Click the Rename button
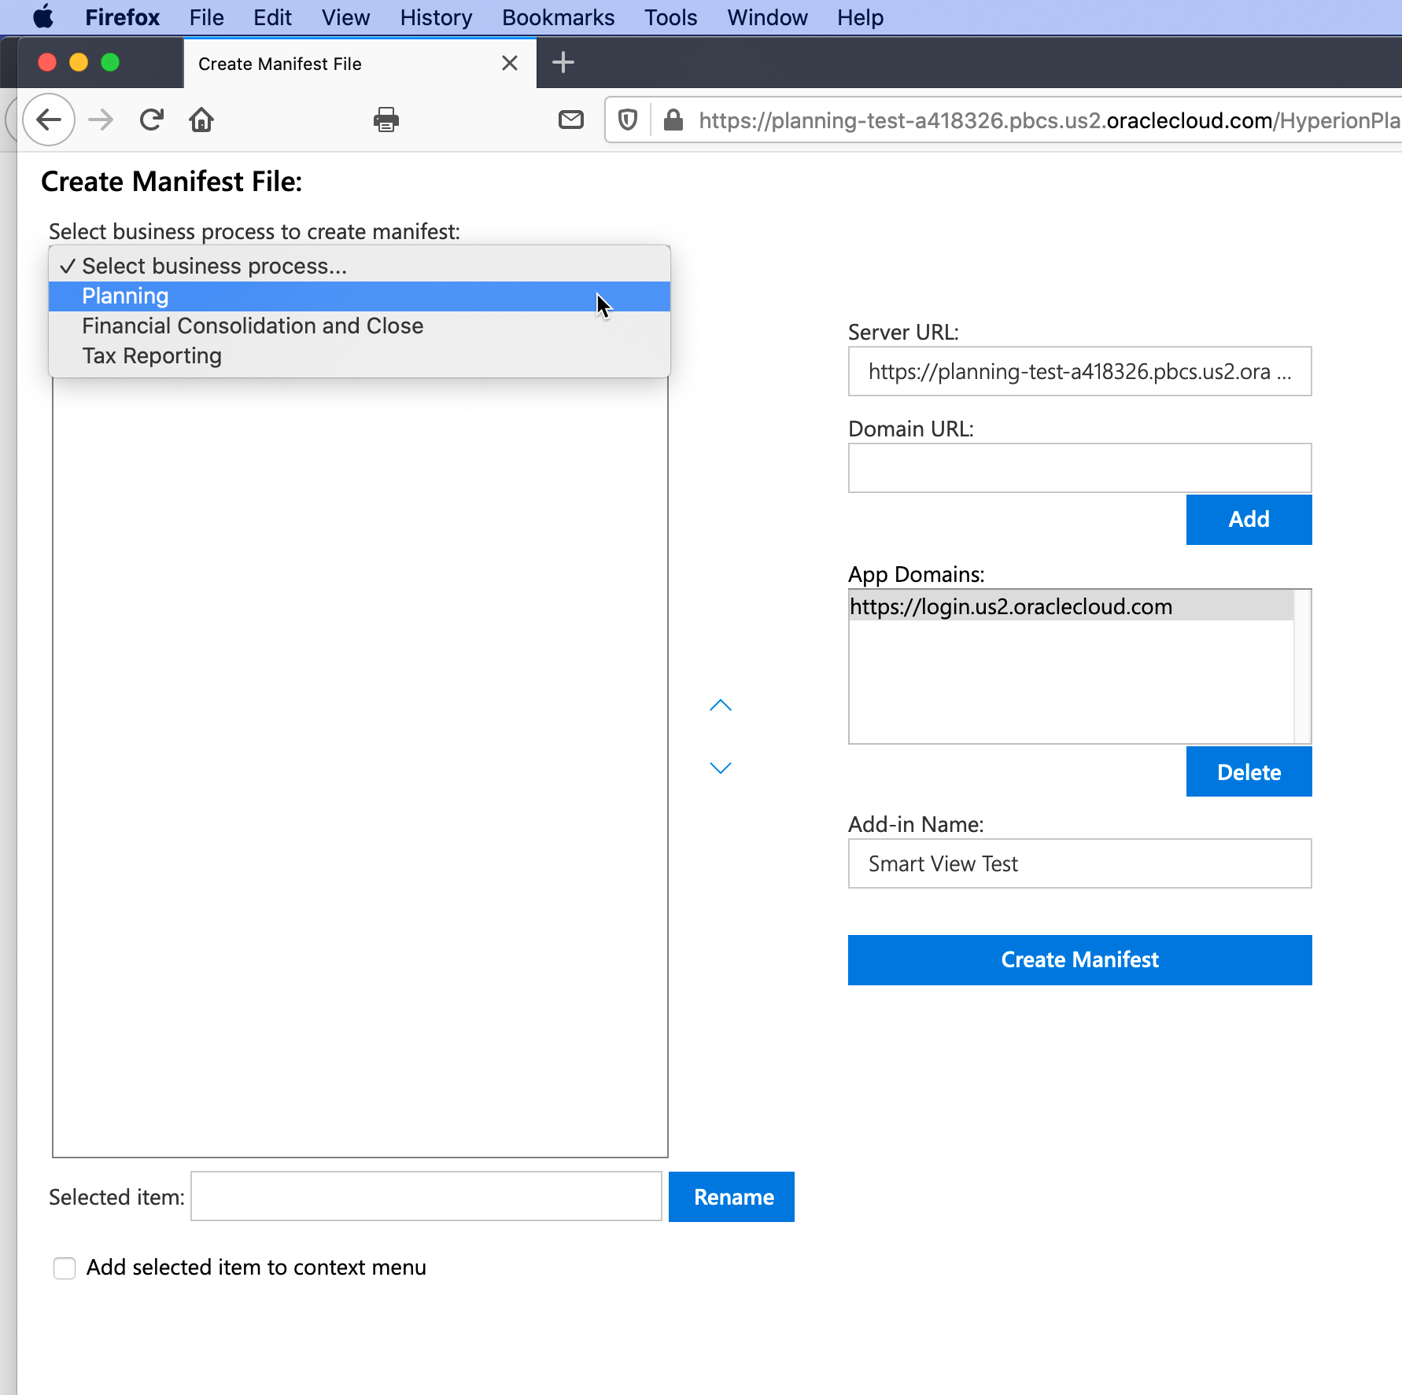This screenshot has height=1395, width=1402. [732, 1196]
